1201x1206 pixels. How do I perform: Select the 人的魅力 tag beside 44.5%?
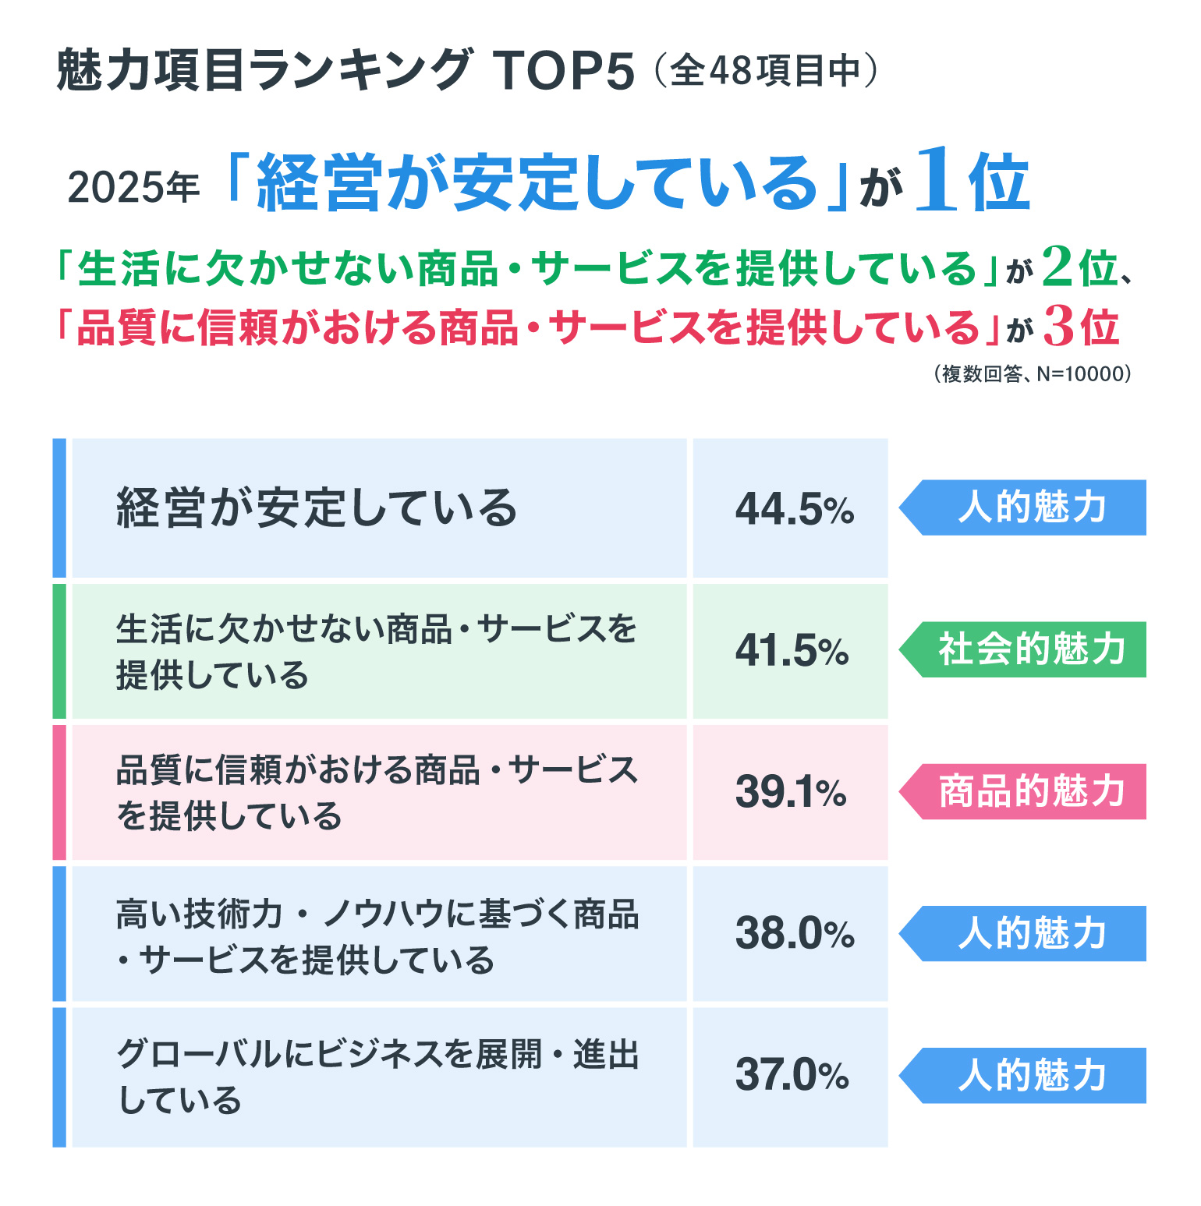1025,508
